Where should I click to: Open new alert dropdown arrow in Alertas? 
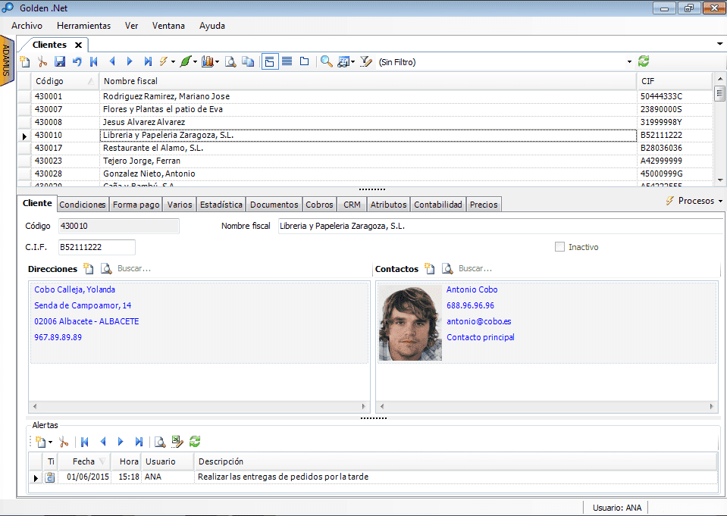pyautogui.click(x=50, y=443)
